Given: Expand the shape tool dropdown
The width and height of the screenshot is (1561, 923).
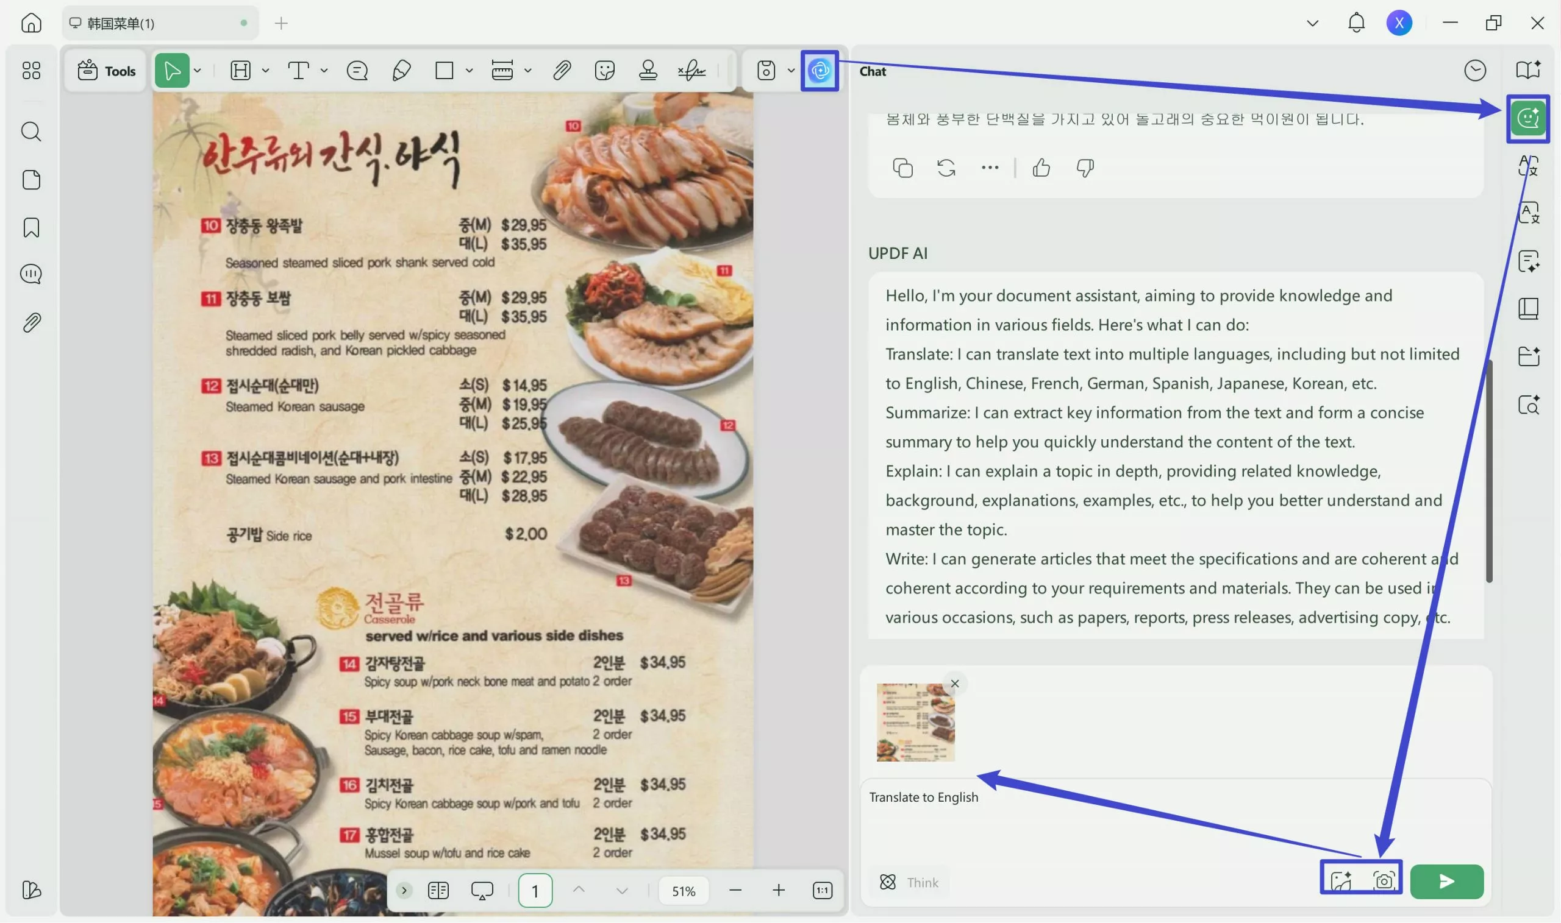Looking at the screenshot, I should click(468, 70).
